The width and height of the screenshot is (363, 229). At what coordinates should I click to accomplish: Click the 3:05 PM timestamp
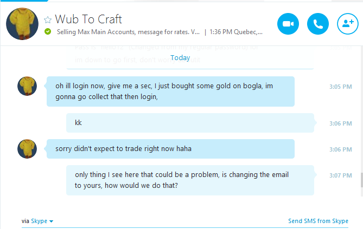(x=340, y=87)
